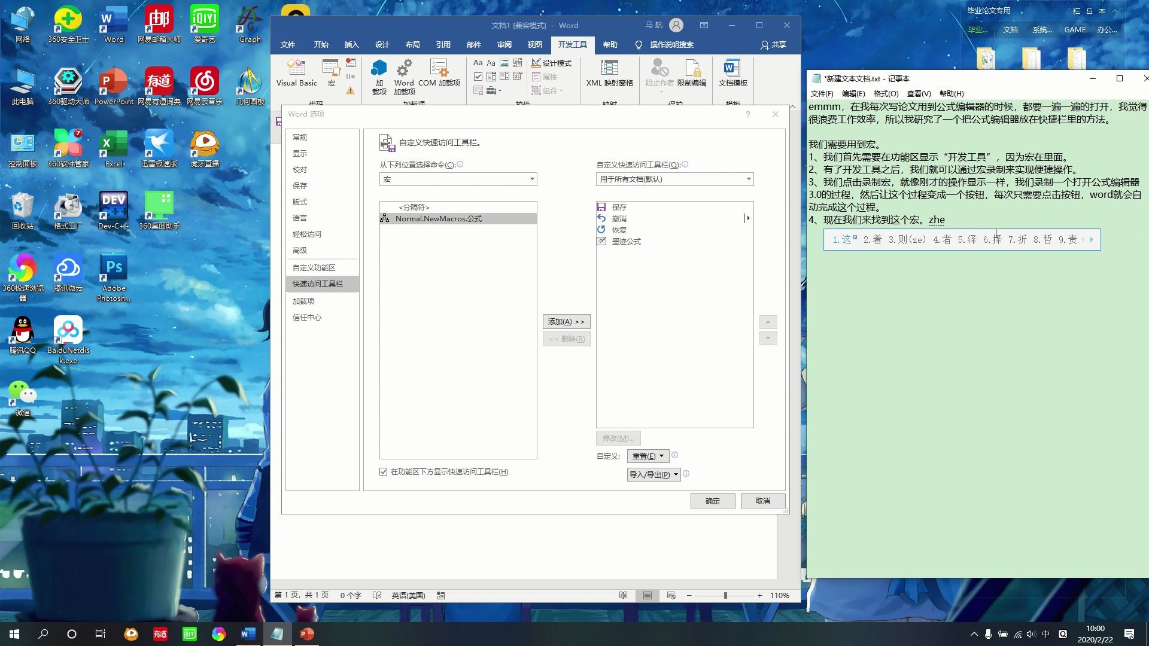Open the 导入/导出 dropdown button

tap(653, 474)
